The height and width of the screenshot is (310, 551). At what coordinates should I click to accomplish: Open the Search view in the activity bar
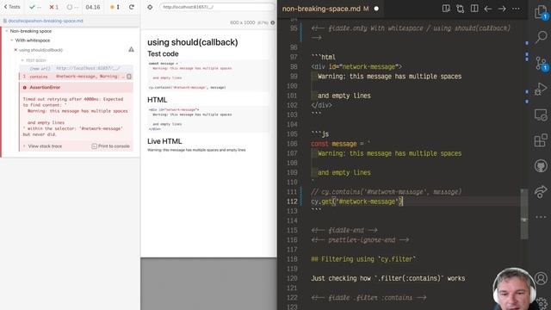542,36
